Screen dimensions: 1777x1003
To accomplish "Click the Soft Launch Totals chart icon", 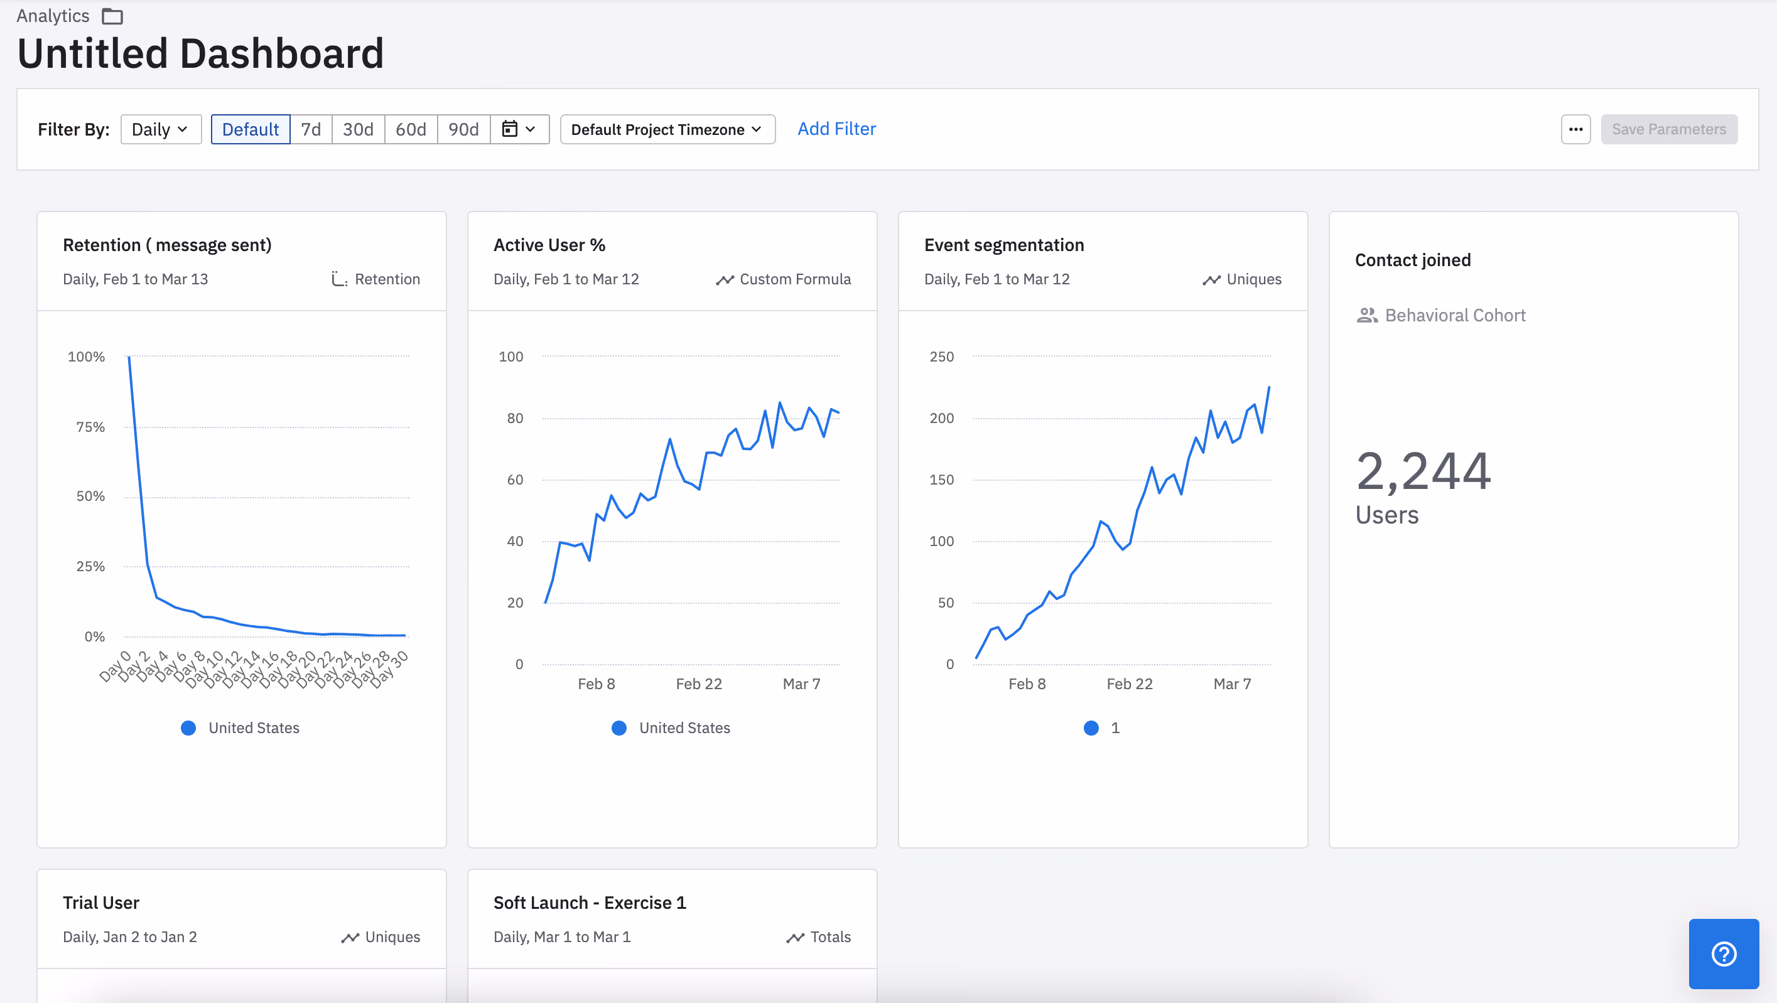I will (795, 937).
